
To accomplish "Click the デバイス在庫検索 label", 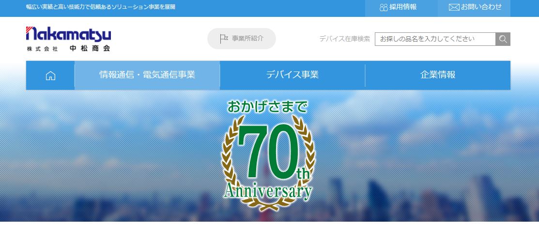I will [x=344, y=39].
